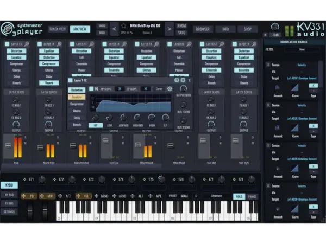Click the favorite star beside preset name

[x=123, y=26]
